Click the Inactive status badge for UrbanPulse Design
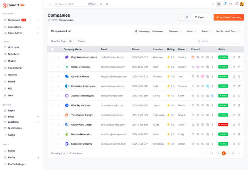 tap(223, 125)
